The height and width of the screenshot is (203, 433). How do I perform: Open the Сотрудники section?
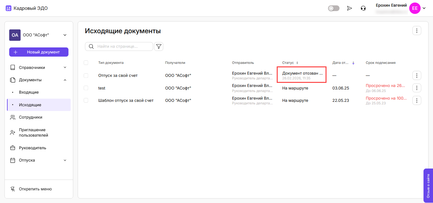click(x=30, y=117)
